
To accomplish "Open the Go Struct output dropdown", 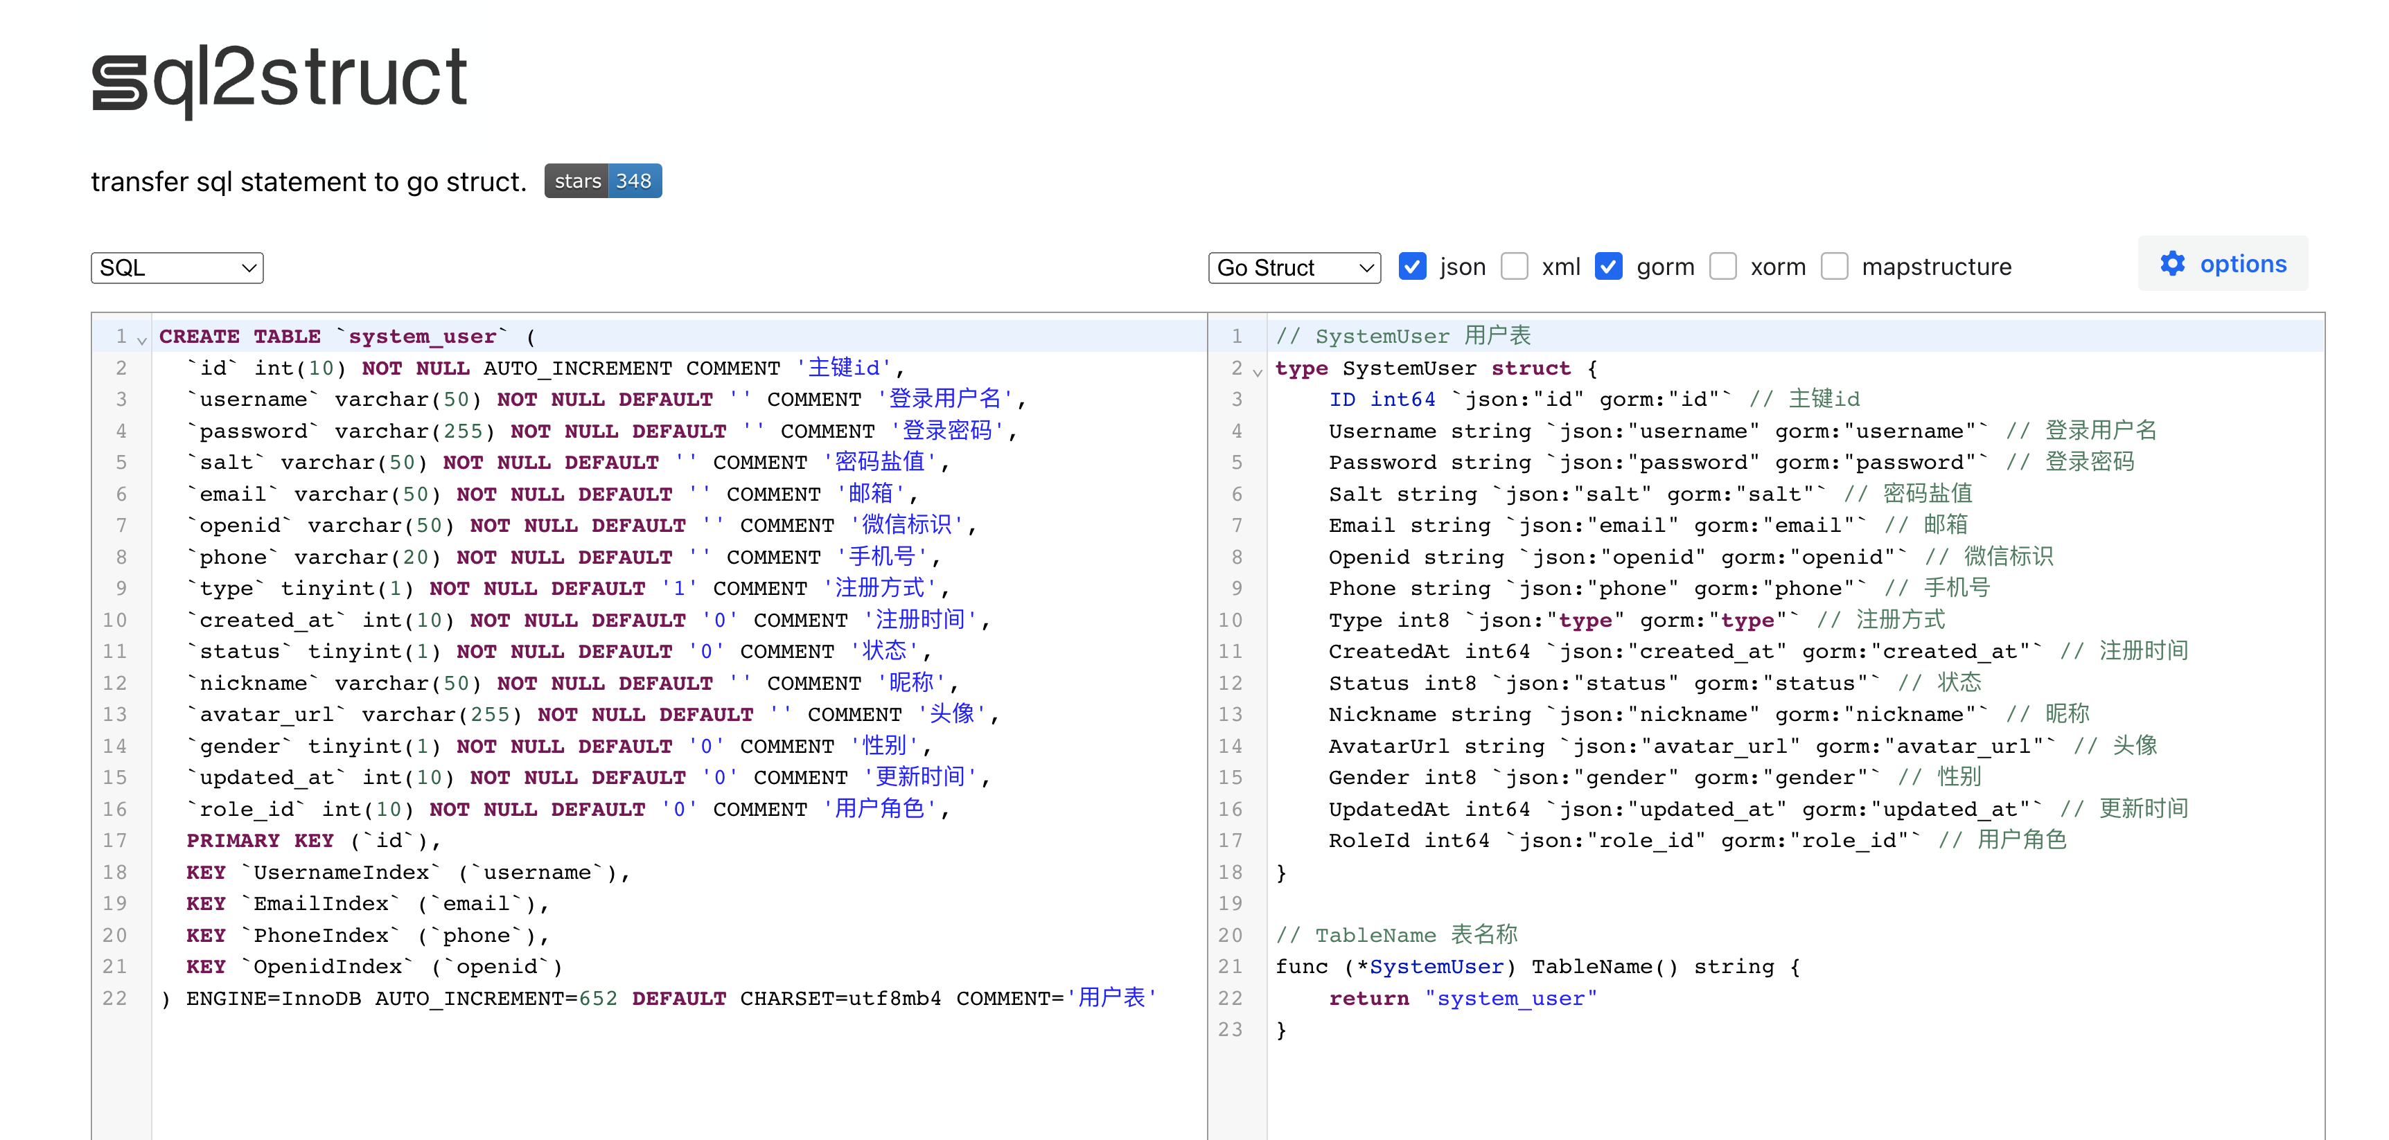I will coord(1295,268).
